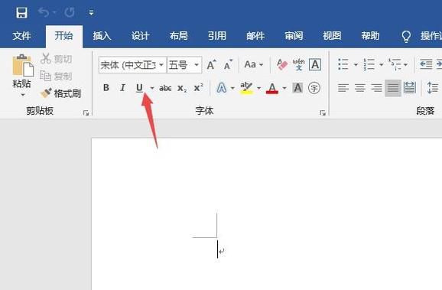Image resolution: width=442 pixels, height=290 pixels.
Task: Click the Numbering list icon
Action: [x=369, y=64]
